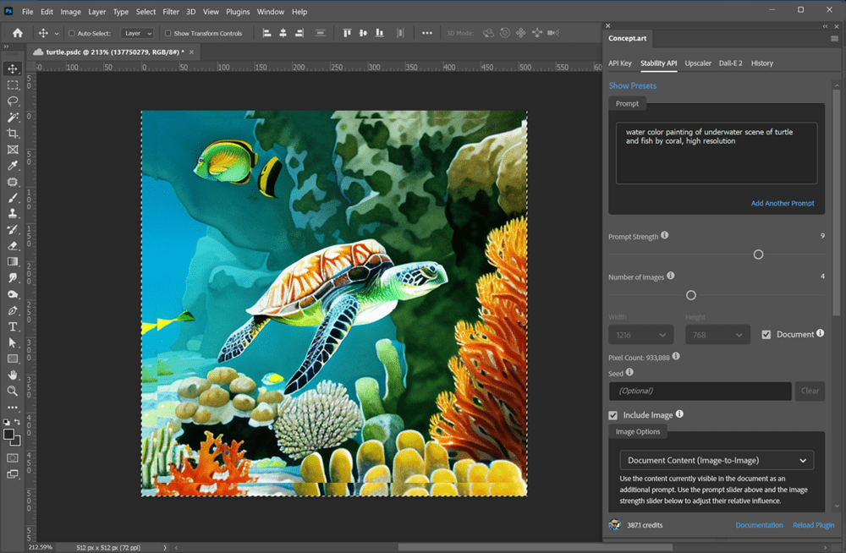Select the Path Selection tool
This screenshot has height=553, width=846.
13,342
